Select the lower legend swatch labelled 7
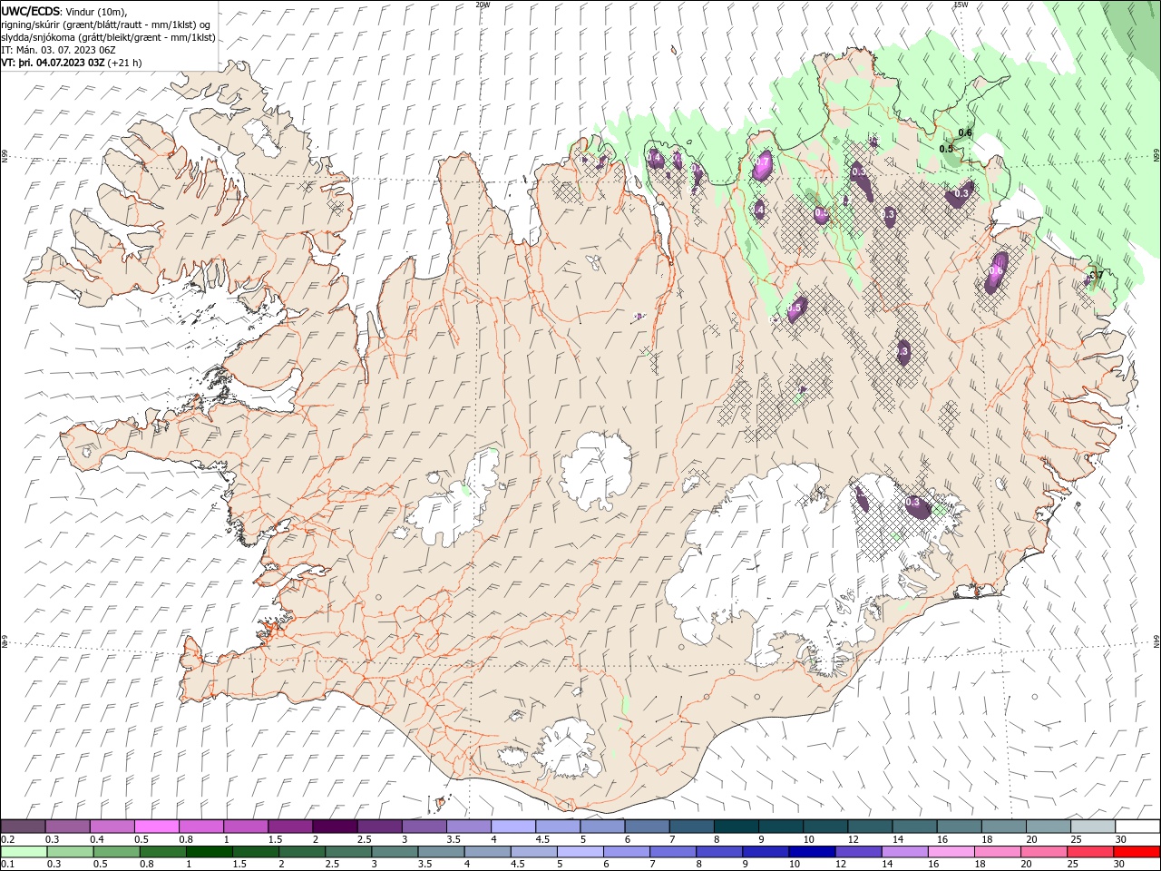The image size is (1161, 871). click(x=673, y=852)
